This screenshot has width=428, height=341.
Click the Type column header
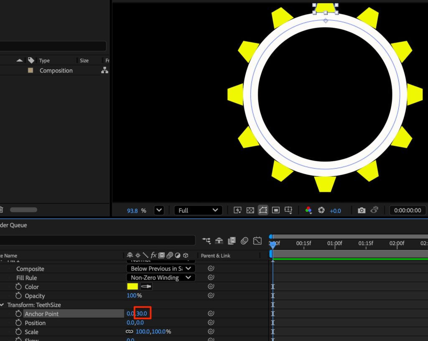pyautogui.click(x=44, y=61)
